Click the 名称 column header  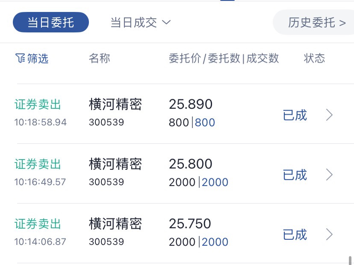[x=99, y=58]
